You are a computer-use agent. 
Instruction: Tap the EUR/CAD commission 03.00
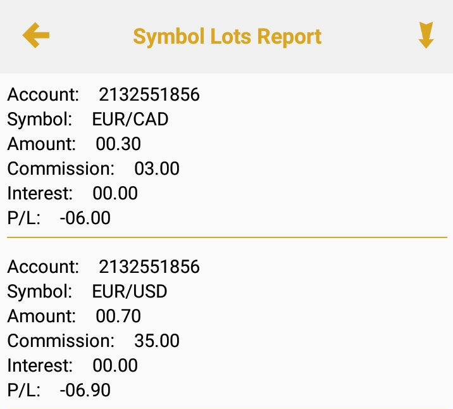click(x=157, y=169)
